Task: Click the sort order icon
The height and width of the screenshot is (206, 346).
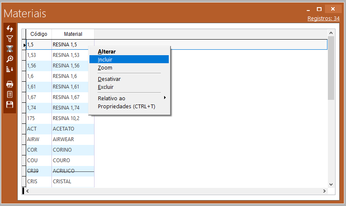Action: [9, 69]
